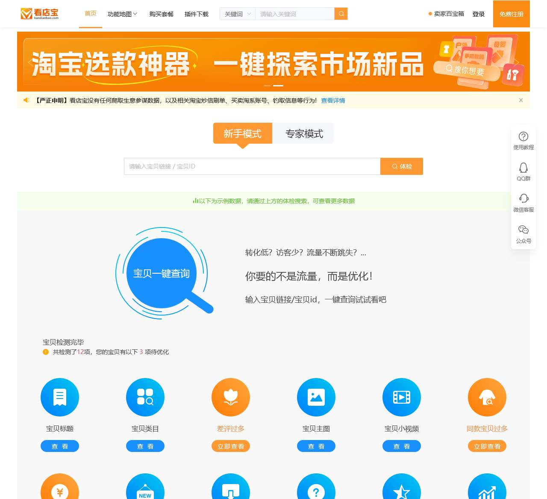Click the 你要的不是流量，而是优化! text
The width and height of the screenshot is (547, 499).
[309, 276]
